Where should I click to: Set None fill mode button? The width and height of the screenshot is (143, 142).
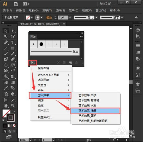(14, 126)
